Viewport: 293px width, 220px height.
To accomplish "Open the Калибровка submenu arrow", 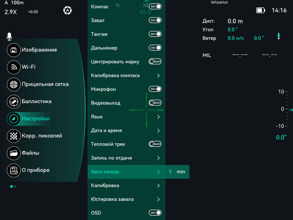I will click(159, 186).
